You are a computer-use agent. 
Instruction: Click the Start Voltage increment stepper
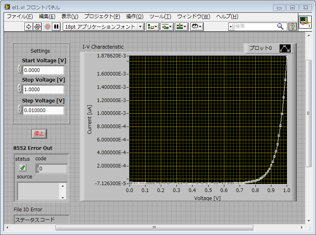click(x=20, y=67)
